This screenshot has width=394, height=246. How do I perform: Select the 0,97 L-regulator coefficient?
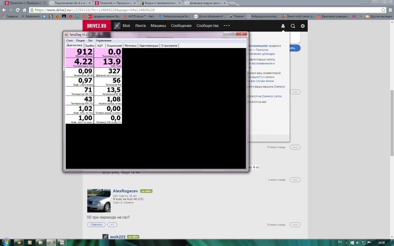80,81
